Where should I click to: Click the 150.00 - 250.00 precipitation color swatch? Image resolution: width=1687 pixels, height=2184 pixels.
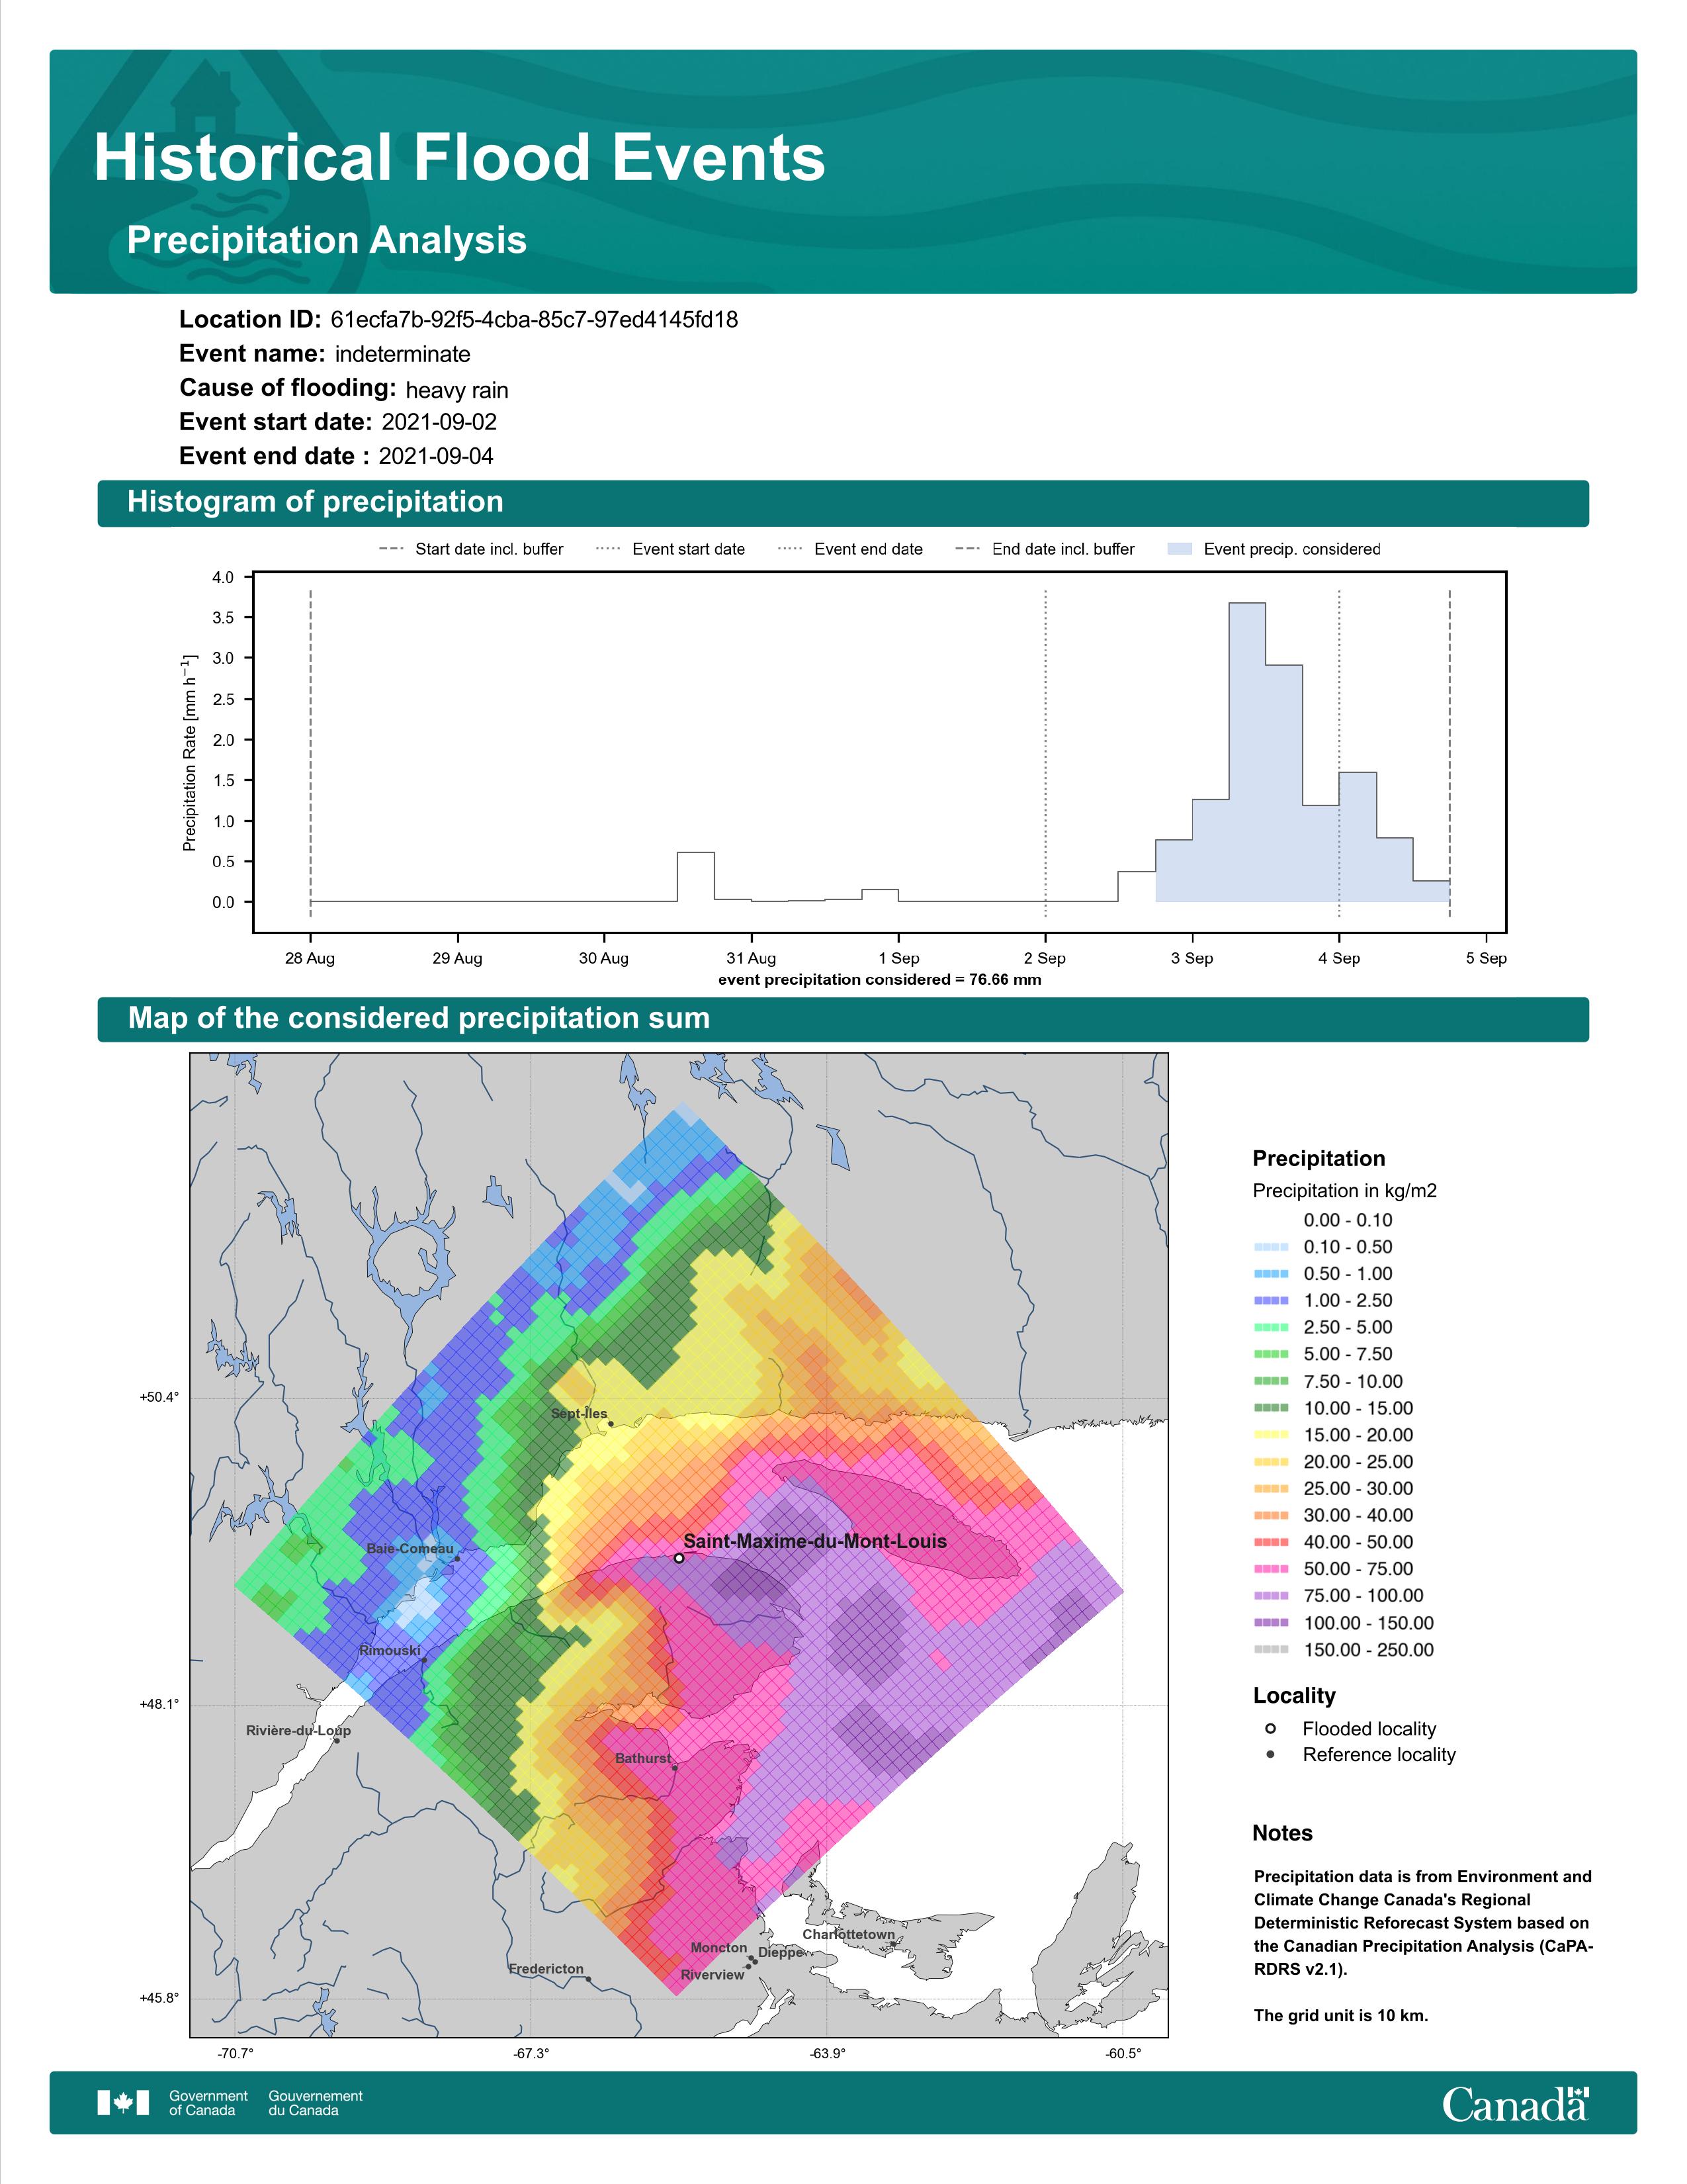(1270, 1650)
